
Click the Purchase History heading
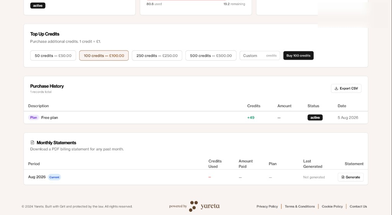[47, 86]
